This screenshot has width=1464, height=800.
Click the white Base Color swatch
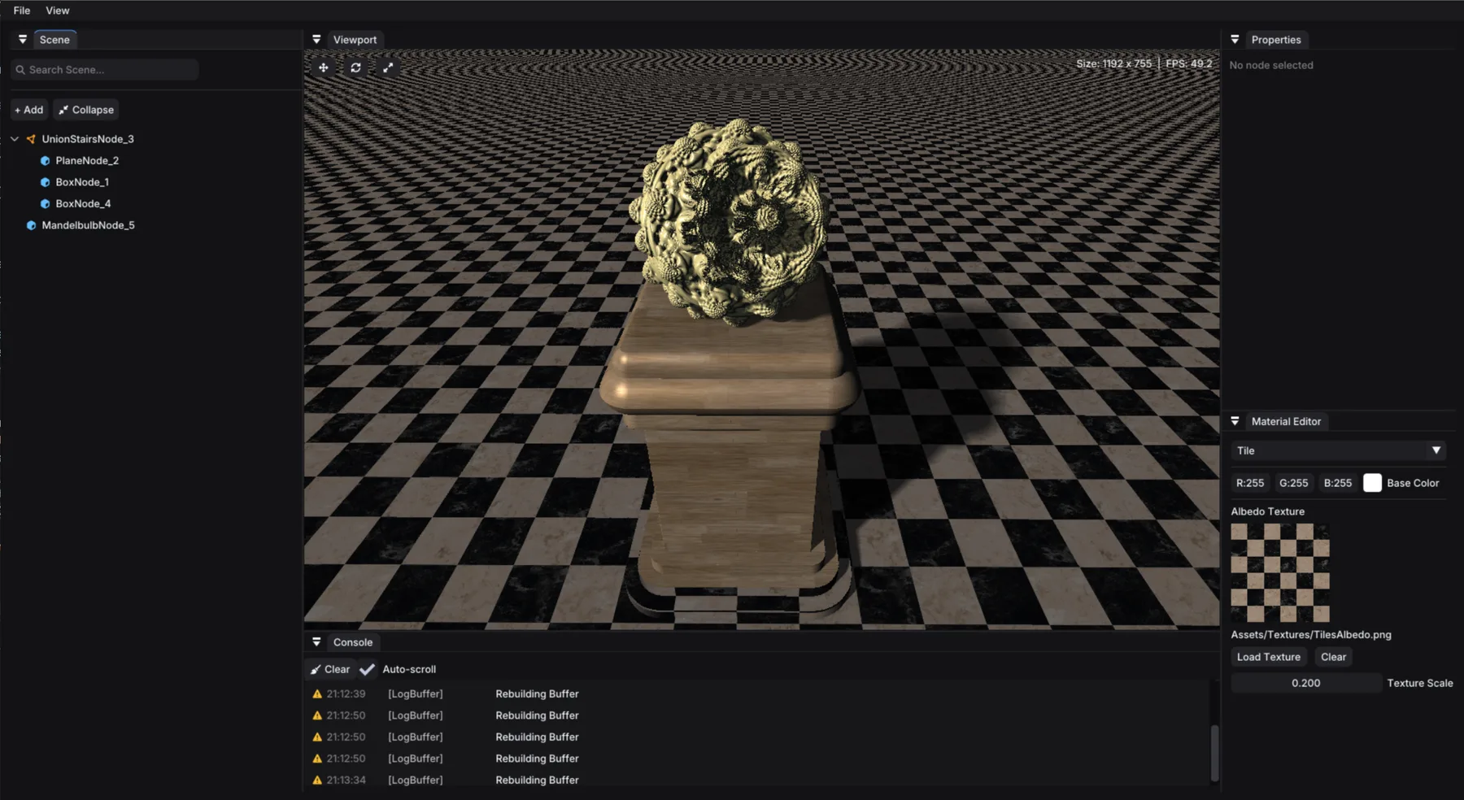pos(1372,483)
